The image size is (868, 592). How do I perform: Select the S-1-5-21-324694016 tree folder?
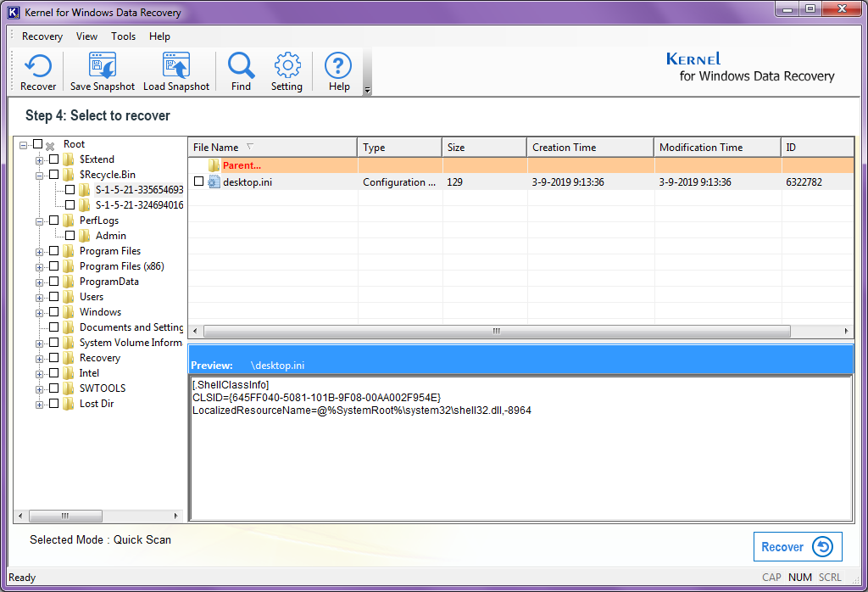pos(139,205)
